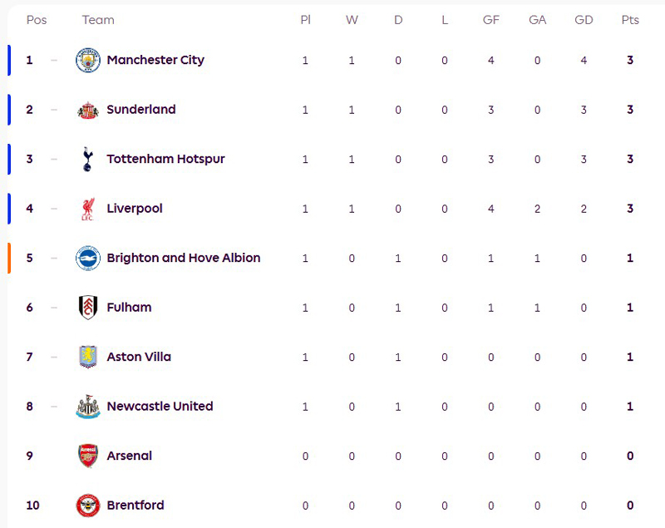Click the Newcastle United crest
Image resolution: width=665 pixels, height=528 pixels.
(87, 407)
